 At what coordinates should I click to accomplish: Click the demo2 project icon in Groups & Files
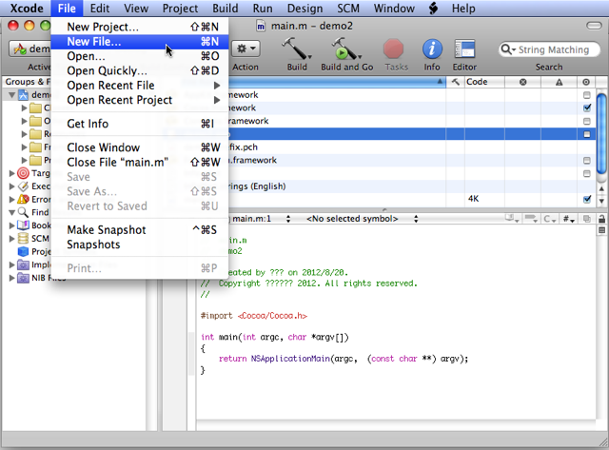pyautogui.click(x=24, y=95)
